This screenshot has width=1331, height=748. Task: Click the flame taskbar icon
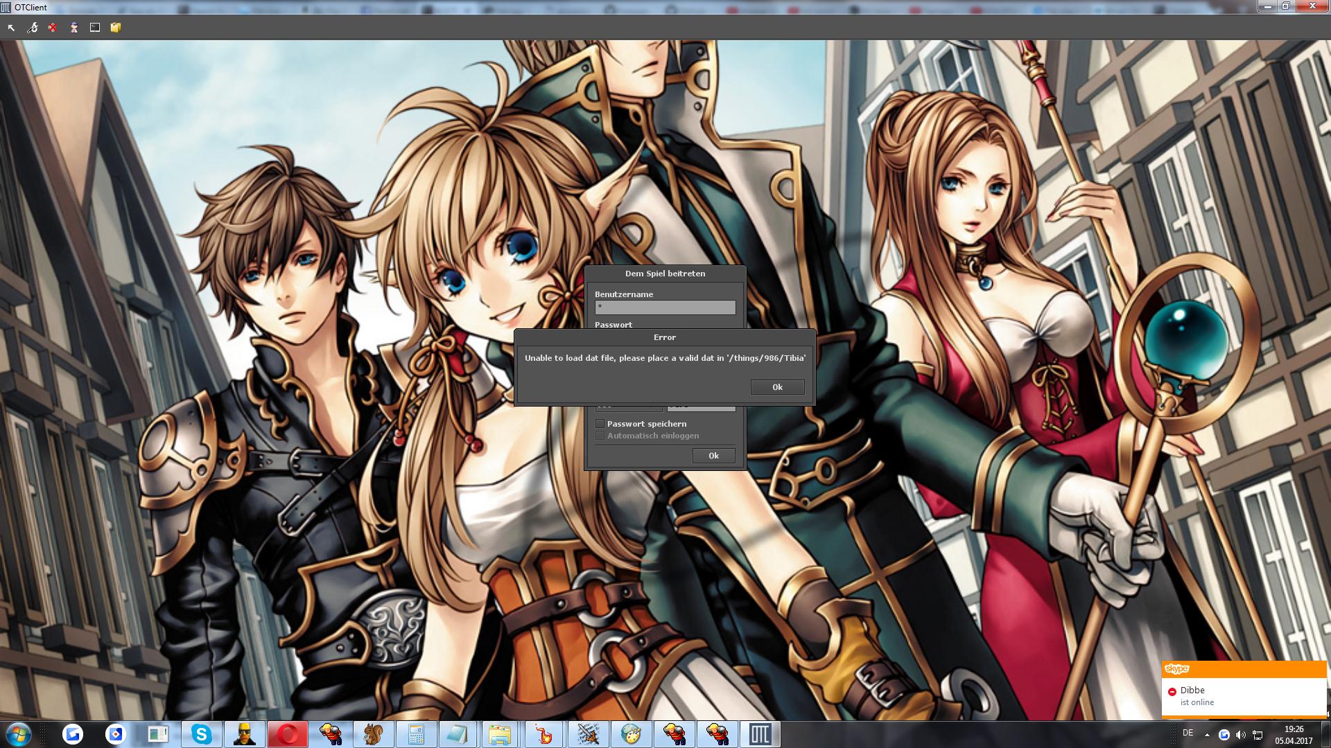[x=546, y=734]
